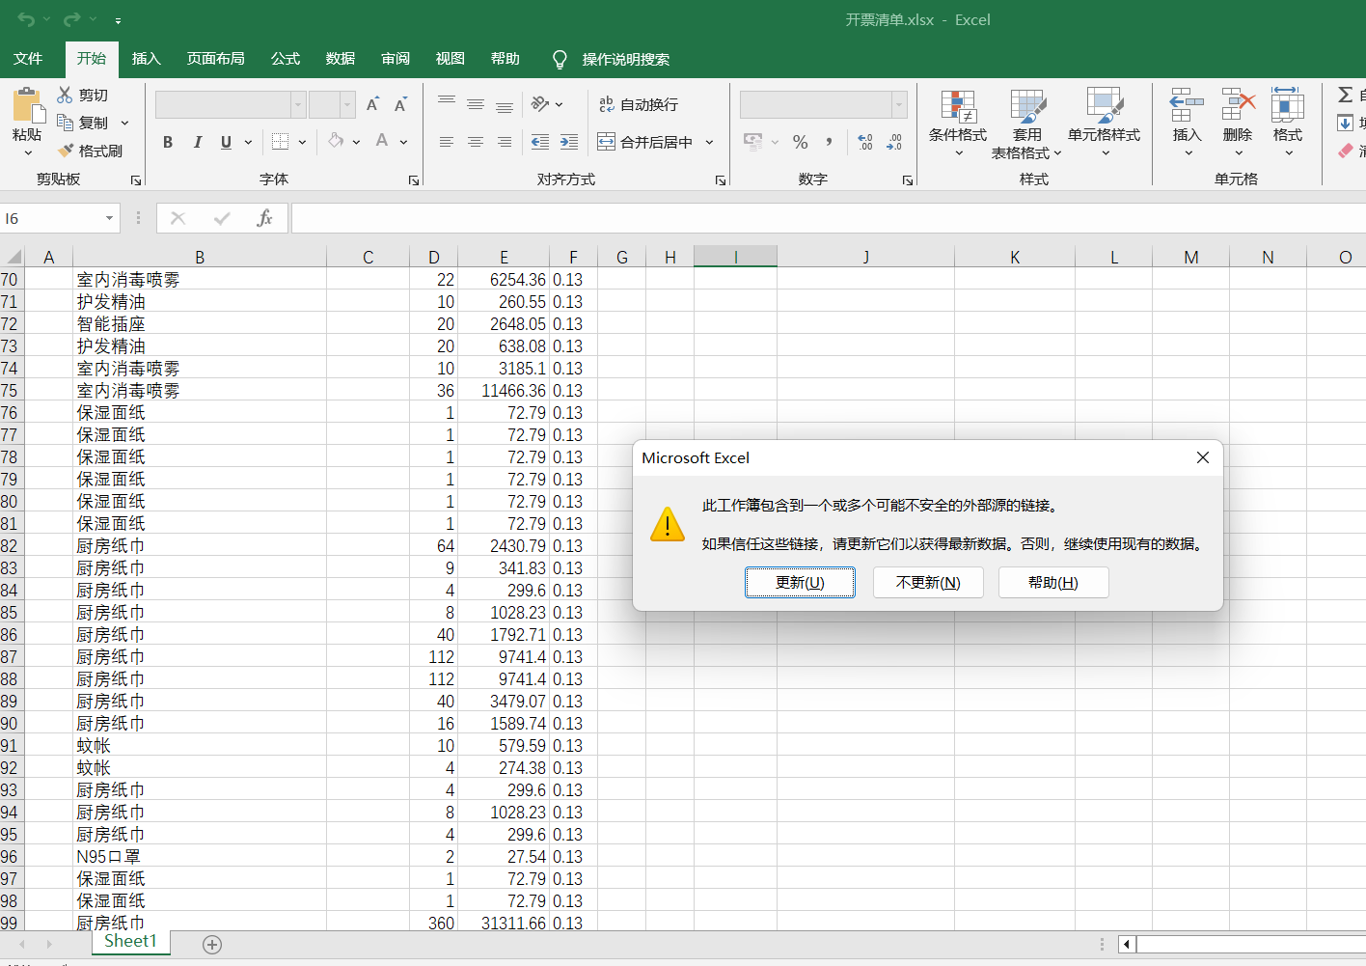Click the percent style icon
The width and height of the screenshot is (1366, 966).
click(x=800, y=142)
